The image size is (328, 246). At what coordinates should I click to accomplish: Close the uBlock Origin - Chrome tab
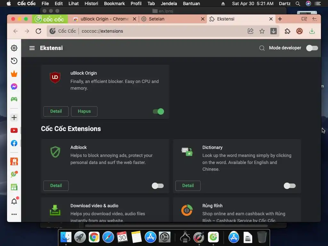(x=135, y=19)
